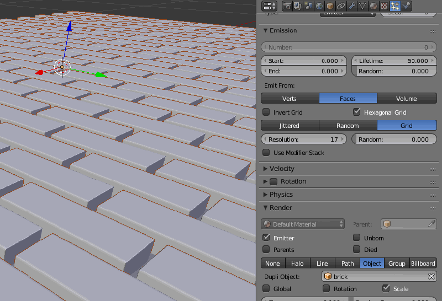Open the Particles tab (sparkles icon)

point(395,6)
